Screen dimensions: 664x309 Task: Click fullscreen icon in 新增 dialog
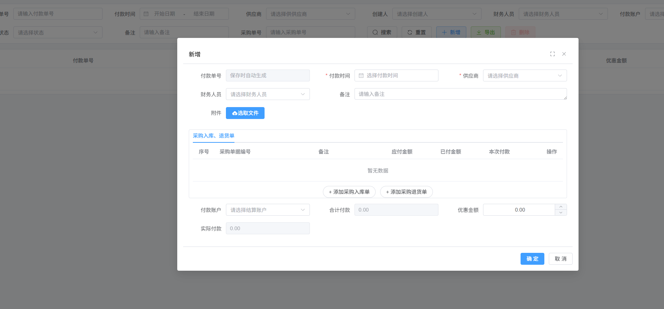[553, 54]
